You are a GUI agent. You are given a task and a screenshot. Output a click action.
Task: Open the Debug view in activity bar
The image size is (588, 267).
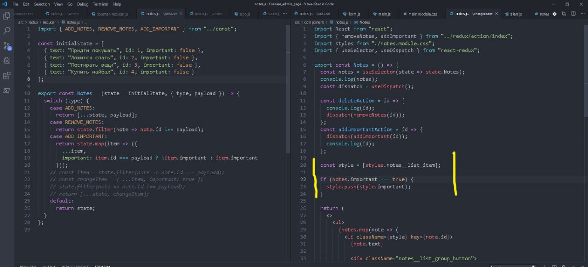click(6, 61)
